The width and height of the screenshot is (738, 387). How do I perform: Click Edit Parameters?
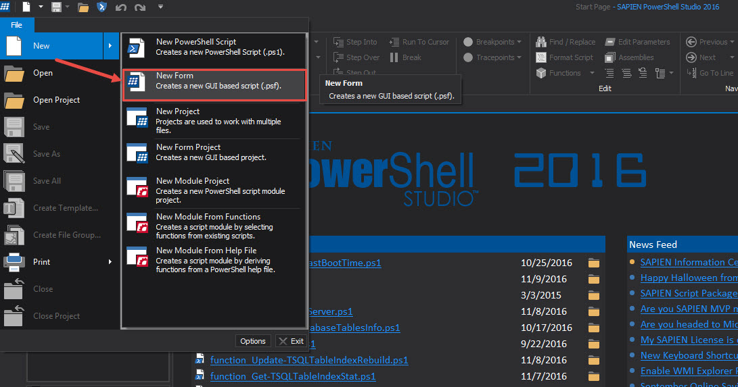(637, 42)
